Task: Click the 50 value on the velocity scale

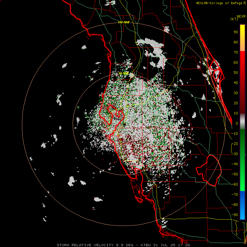Action: click(236, 73)
